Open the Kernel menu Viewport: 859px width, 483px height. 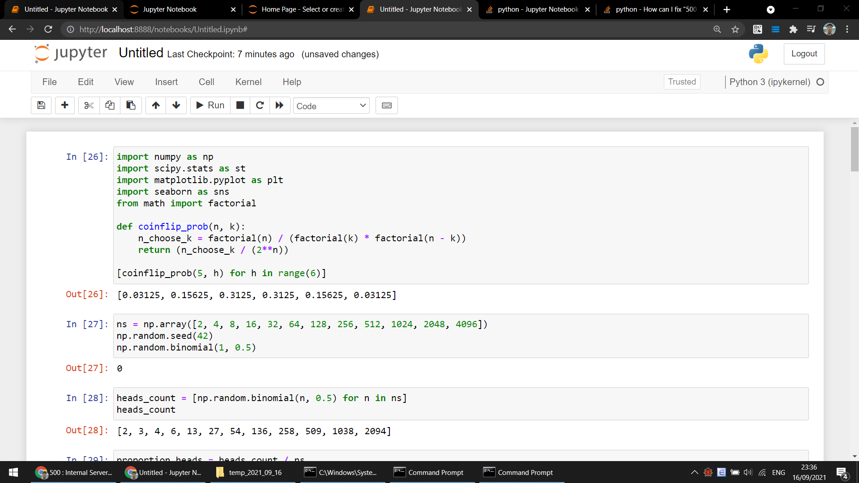[x=248, y=82]
